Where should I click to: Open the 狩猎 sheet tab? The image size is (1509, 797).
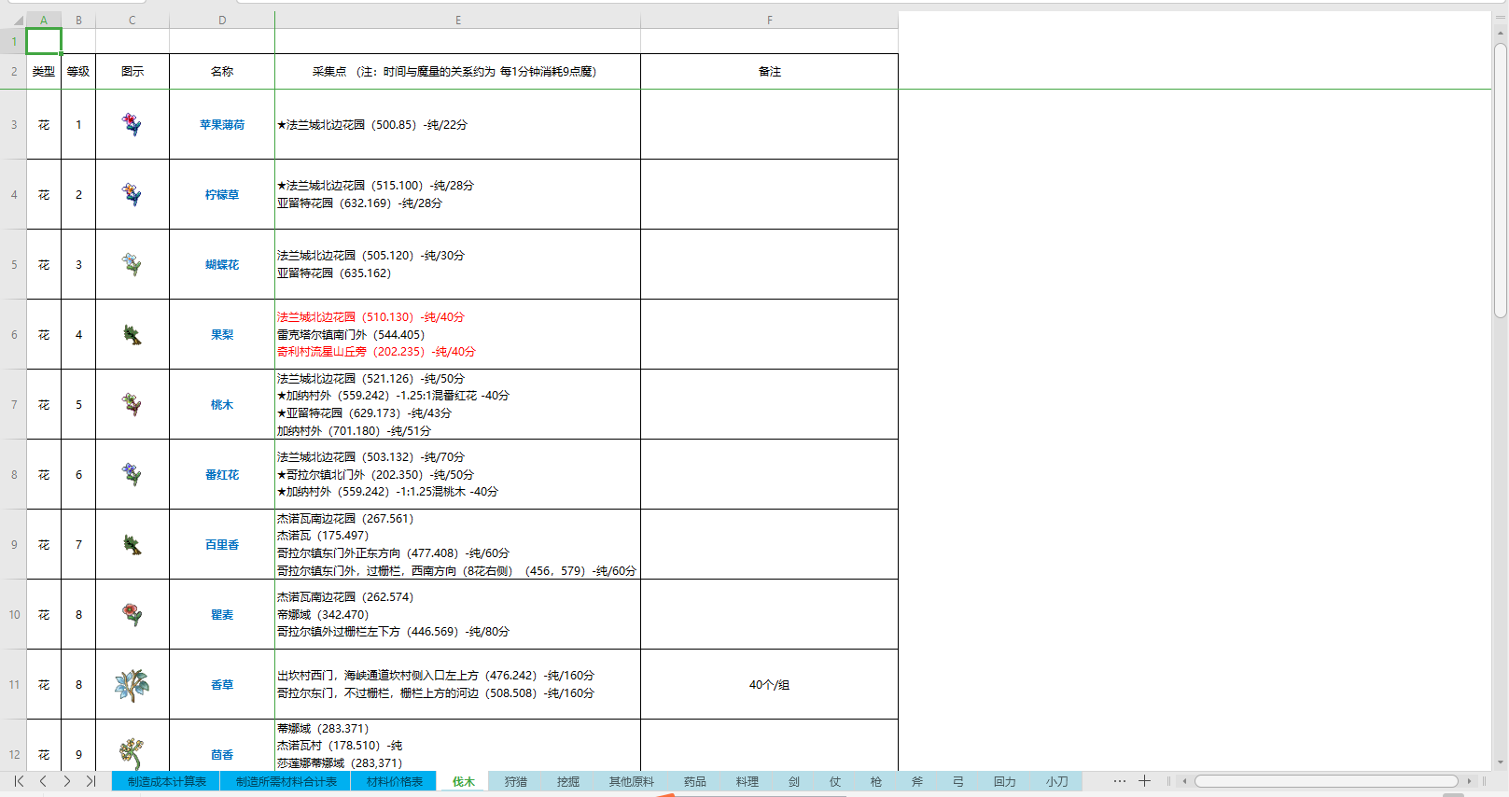pyautogui.click(x=515, y=781)
